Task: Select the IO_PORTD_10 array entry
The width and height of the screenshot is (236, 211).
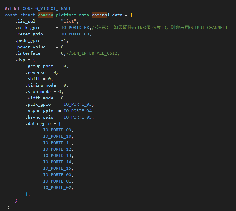Action: click(x=57, y=137)
